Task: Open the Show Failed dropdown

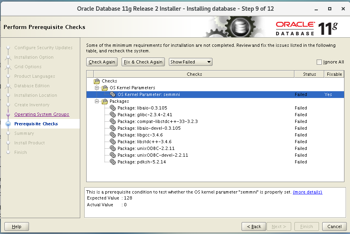Action: tap(190, 62)
